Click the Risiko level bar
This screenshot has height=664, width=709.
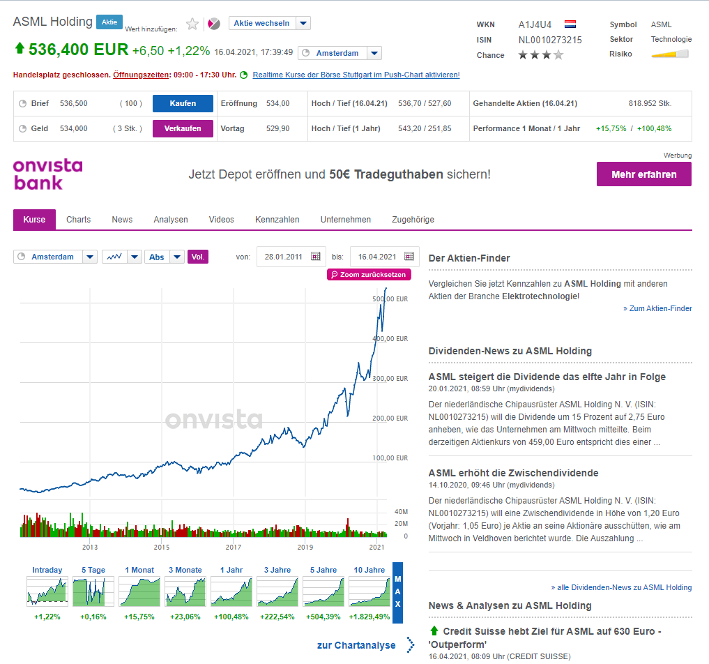tap(670, 54)
